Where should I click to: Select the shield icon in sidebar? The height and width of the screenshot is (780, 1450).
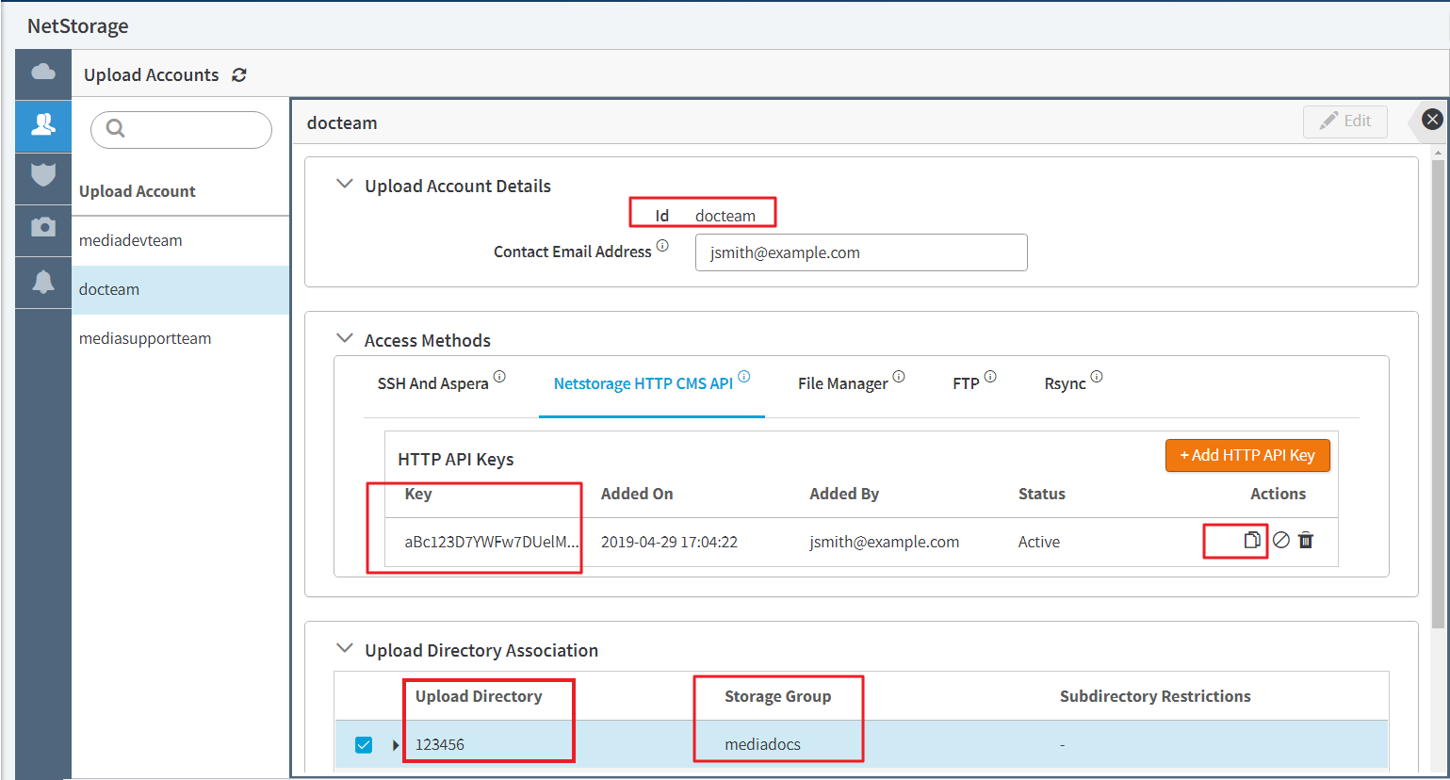point(43,175)
